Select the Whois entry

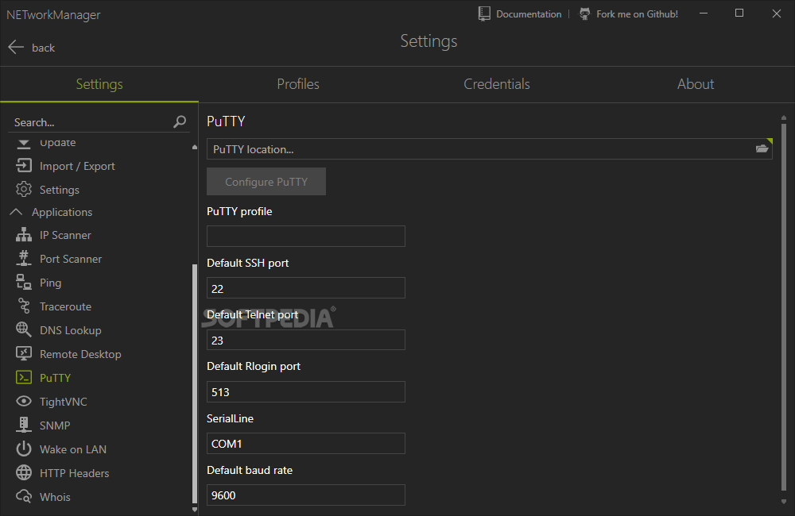(x=55, y=497)
